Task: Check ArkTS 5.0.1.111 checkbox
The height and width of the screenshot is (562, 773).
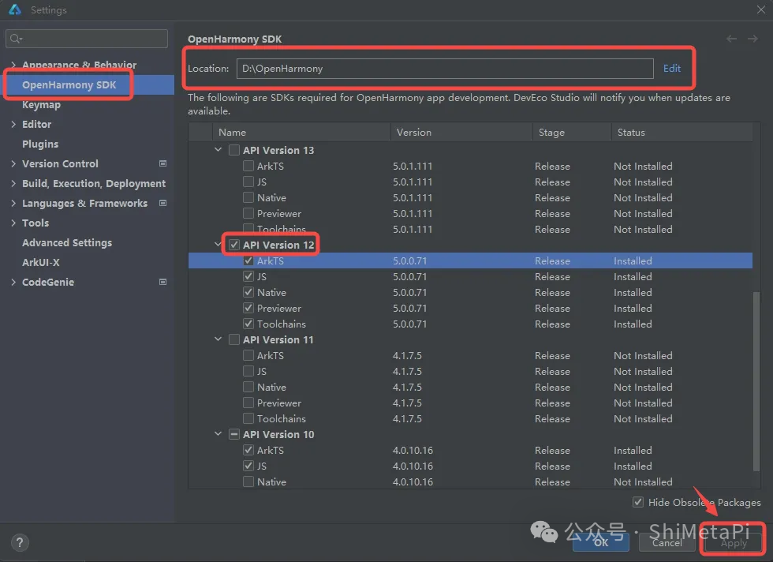Action: click(248, 166)
